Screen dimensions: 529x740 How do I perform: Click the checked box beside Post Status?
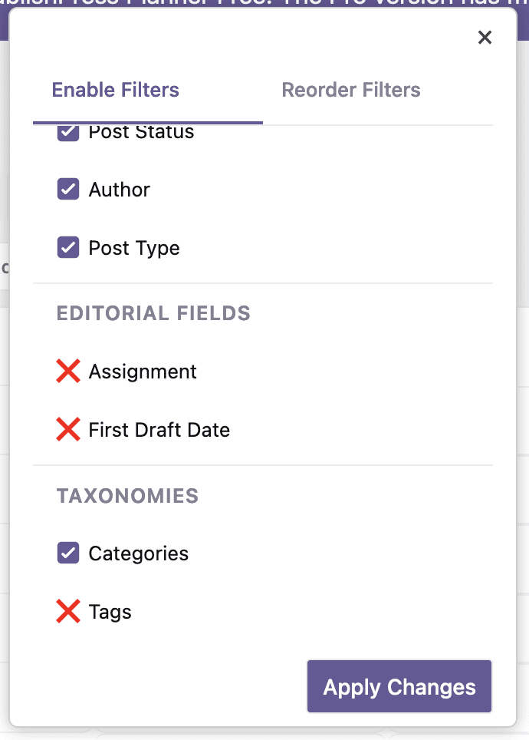pyautogui.click(x=67, y=131)
